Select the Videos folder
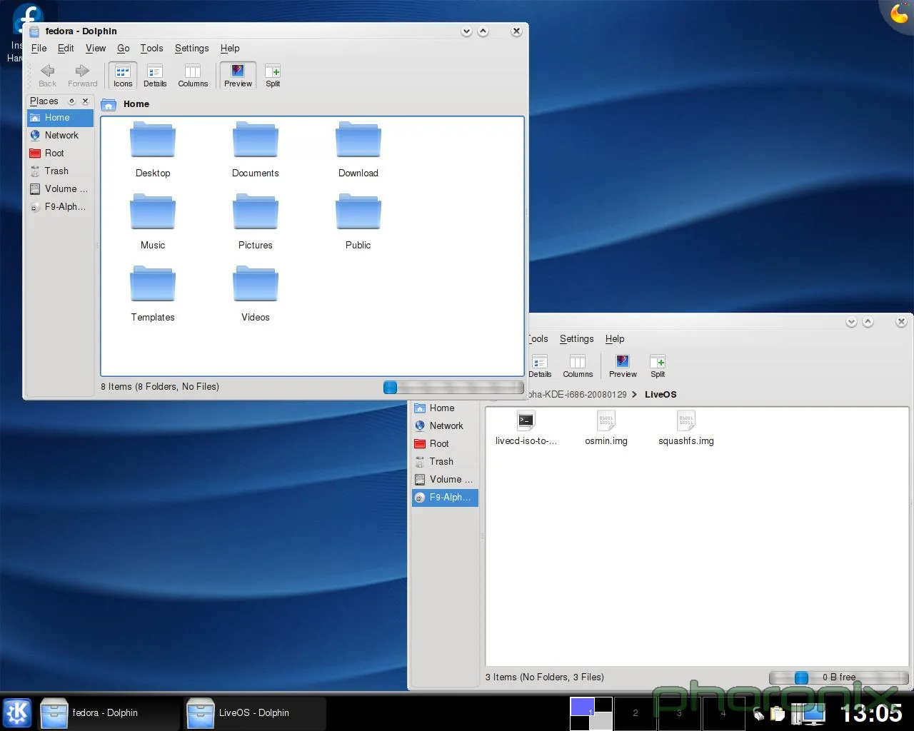This screenshot has width=914, height=731. point(256,294)
